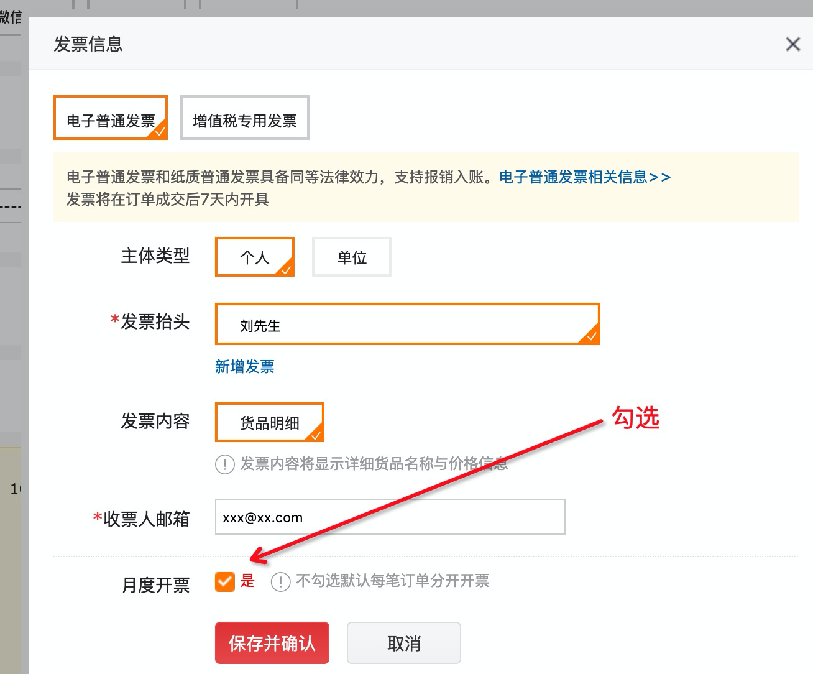This screenshot has height=674, width=813.
Task: Click the yellow notice about 7天内开具
Action: [x=426, y=188]
